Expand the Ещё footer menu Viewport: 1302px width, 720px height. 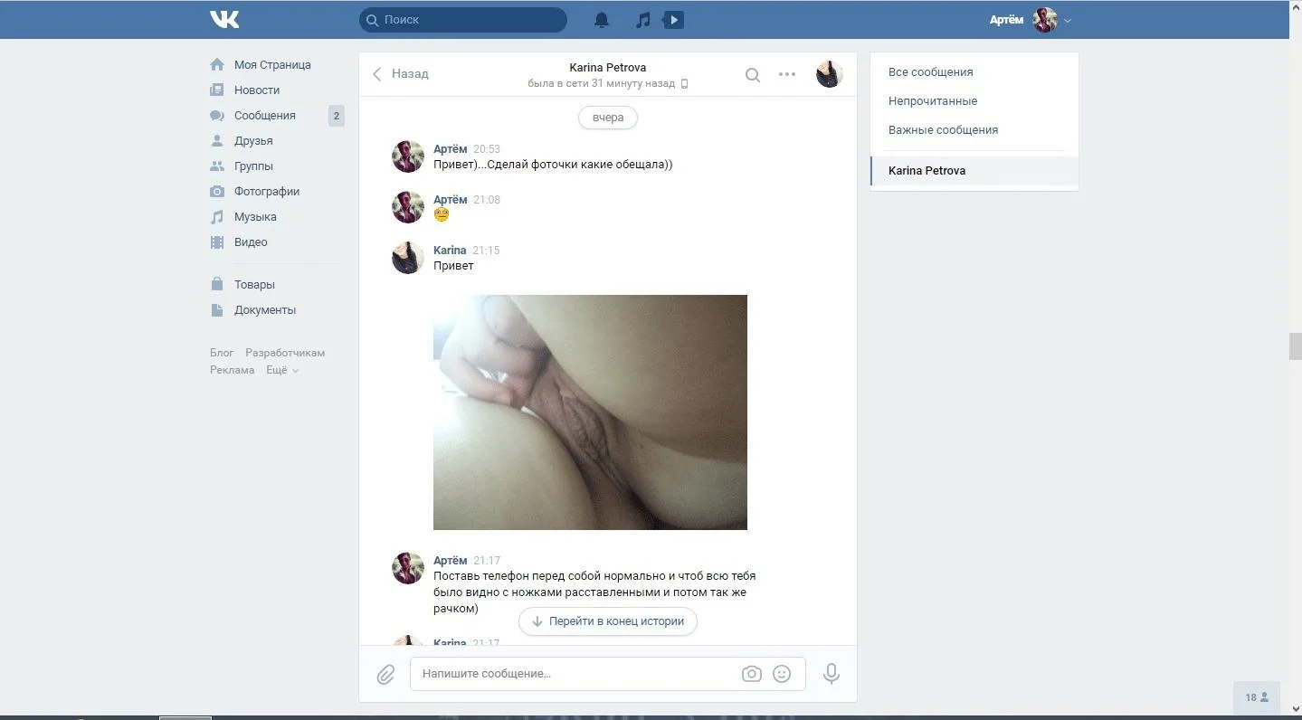[281, 370]
